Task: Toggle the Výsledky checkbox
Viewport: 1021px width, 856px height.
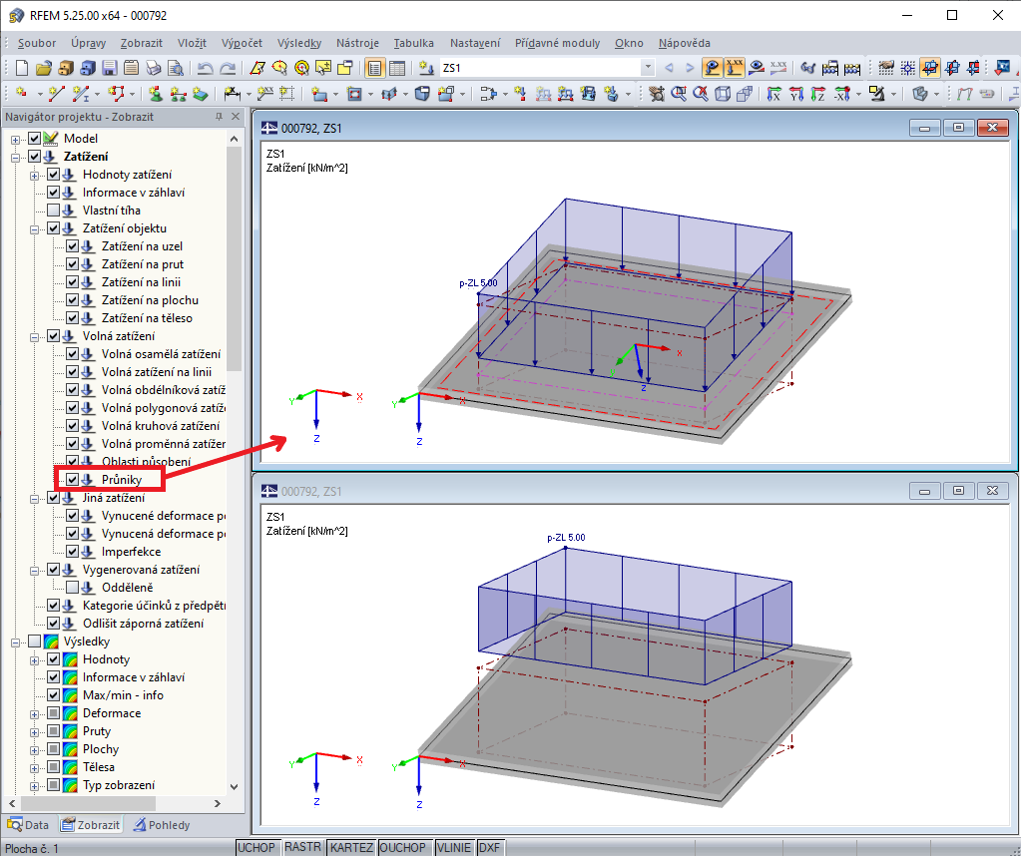Action: [x=35, y=642]
